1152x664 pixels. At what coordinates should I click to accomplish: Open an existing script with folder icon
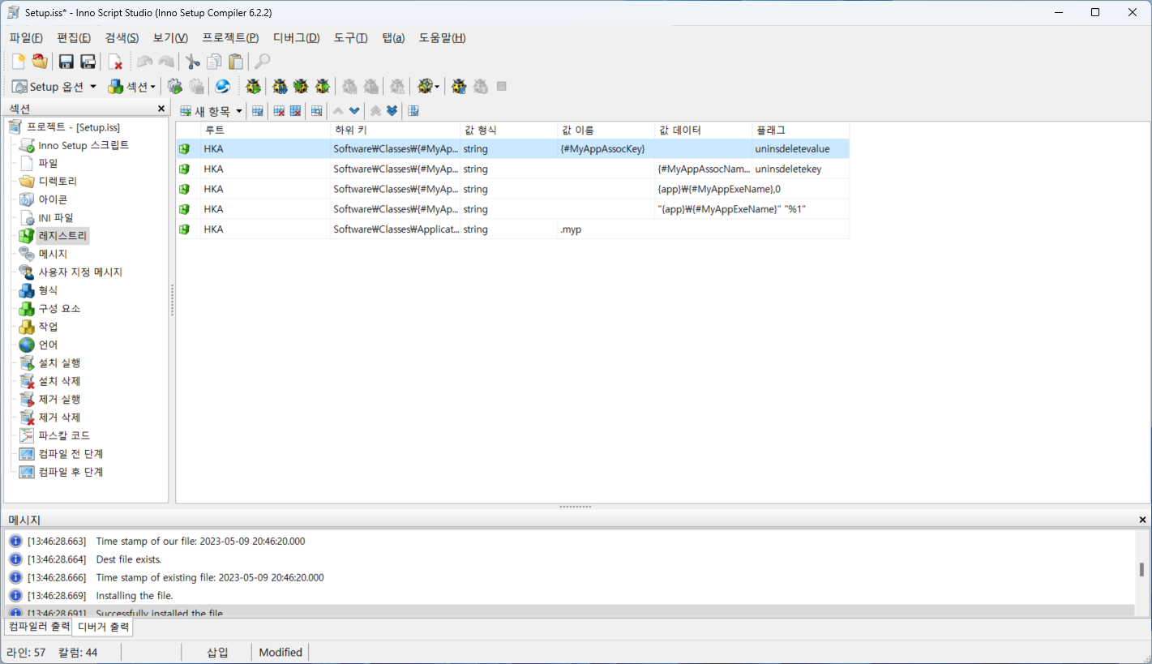point(40,62)
